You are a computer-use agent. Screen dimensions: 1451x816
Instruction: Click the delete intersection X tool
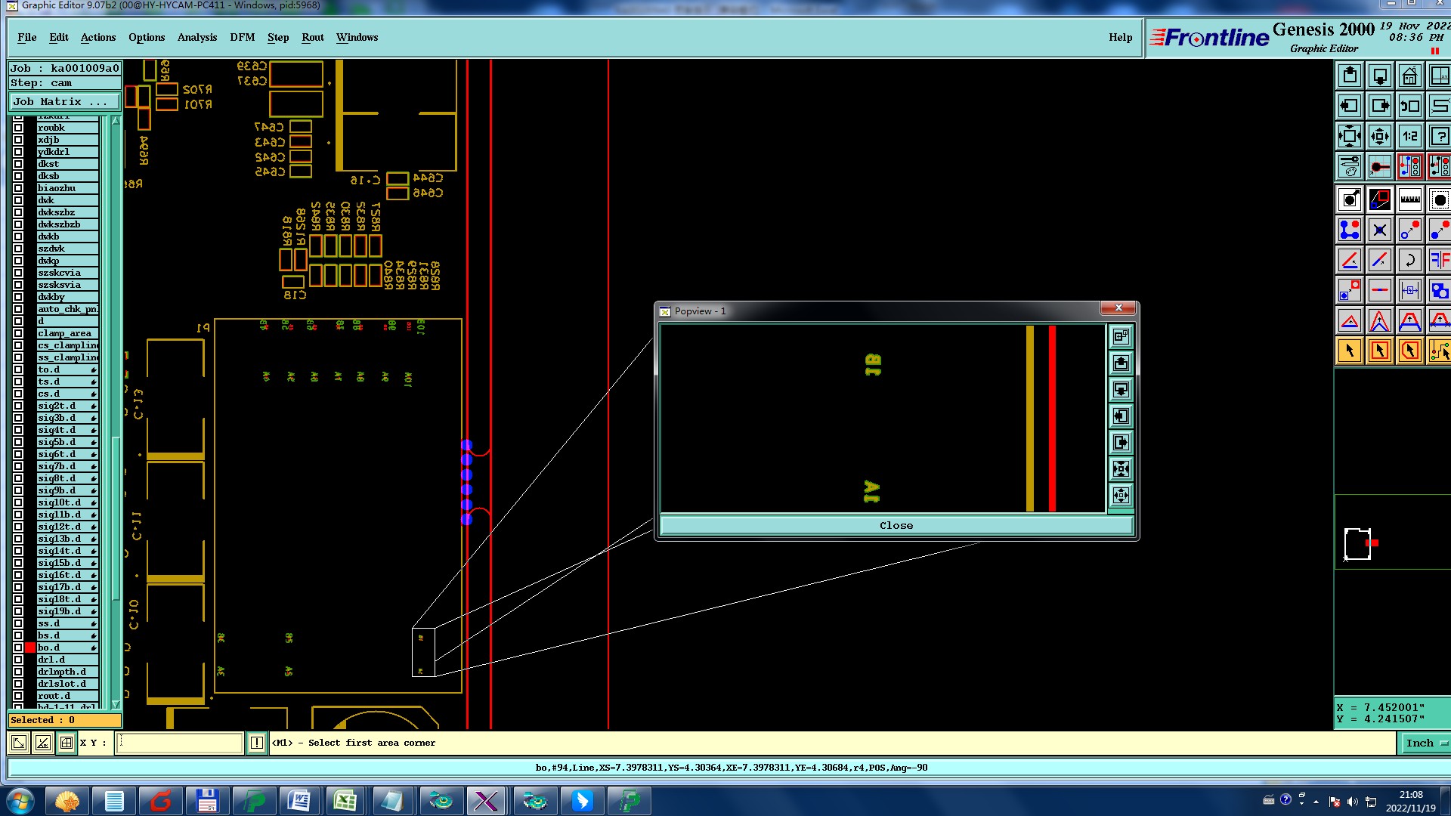pos(1379,230)
